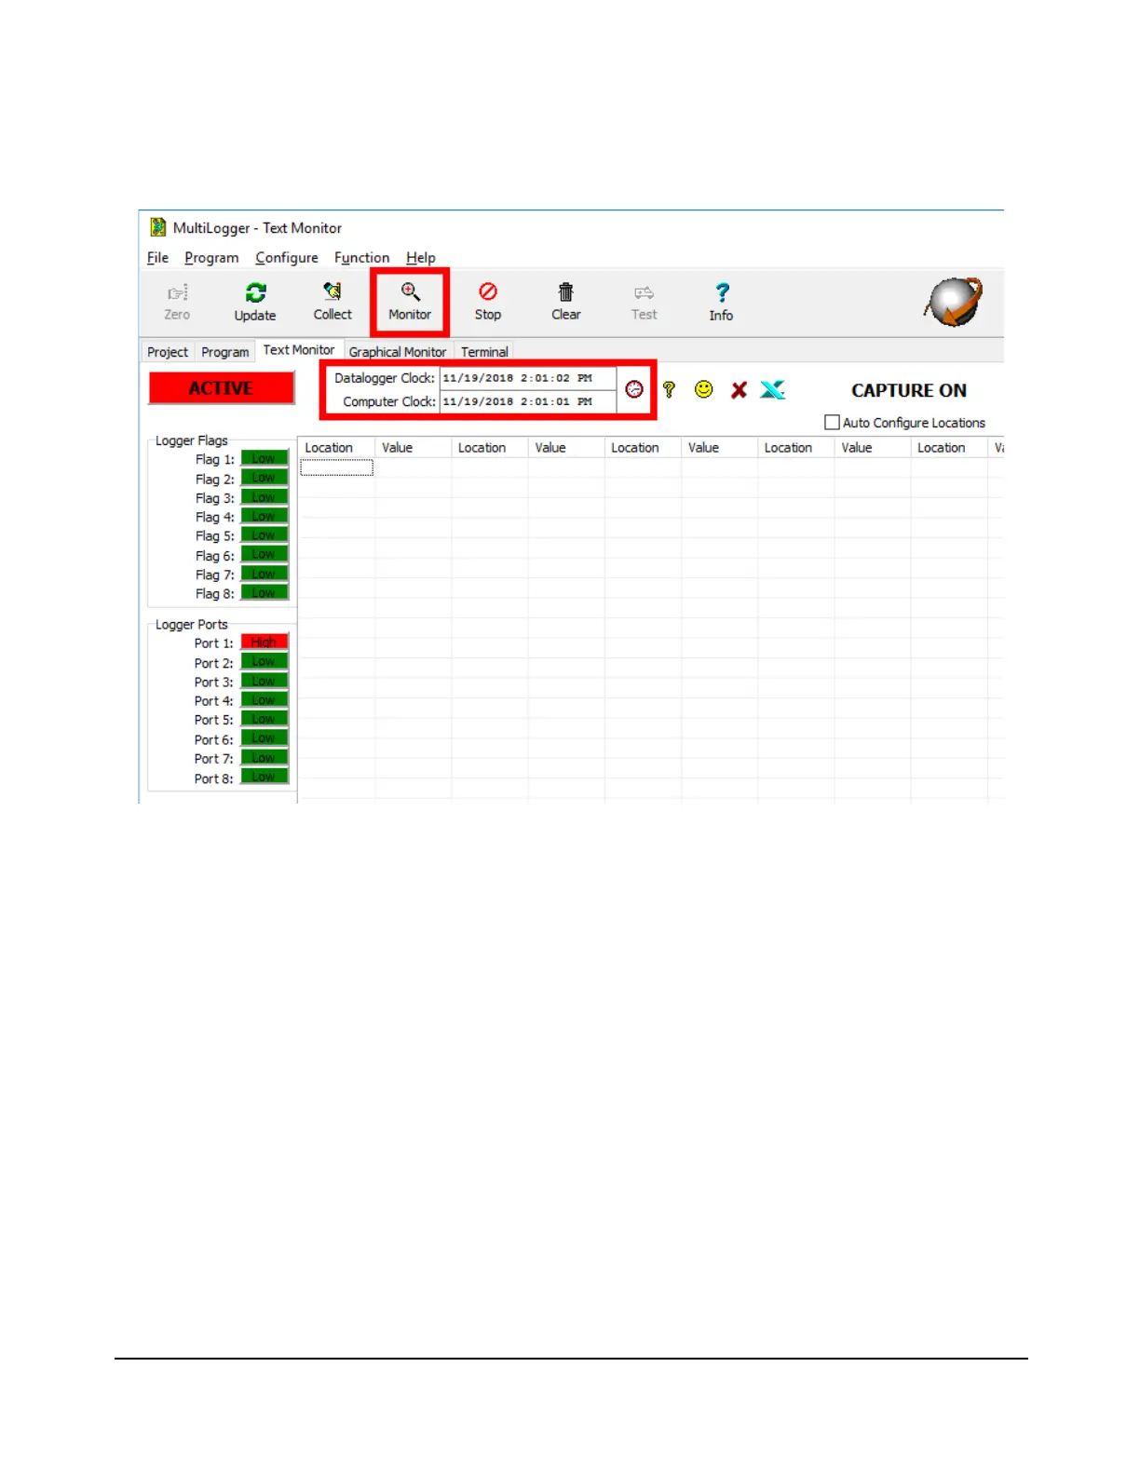Toggle Port 6 Low indicator

click(265, 738)
